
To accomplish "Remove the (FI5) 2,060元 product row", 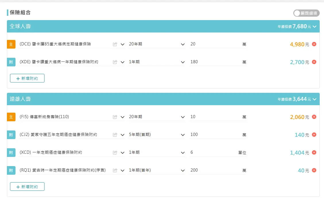I will click(x=314, y=117).
